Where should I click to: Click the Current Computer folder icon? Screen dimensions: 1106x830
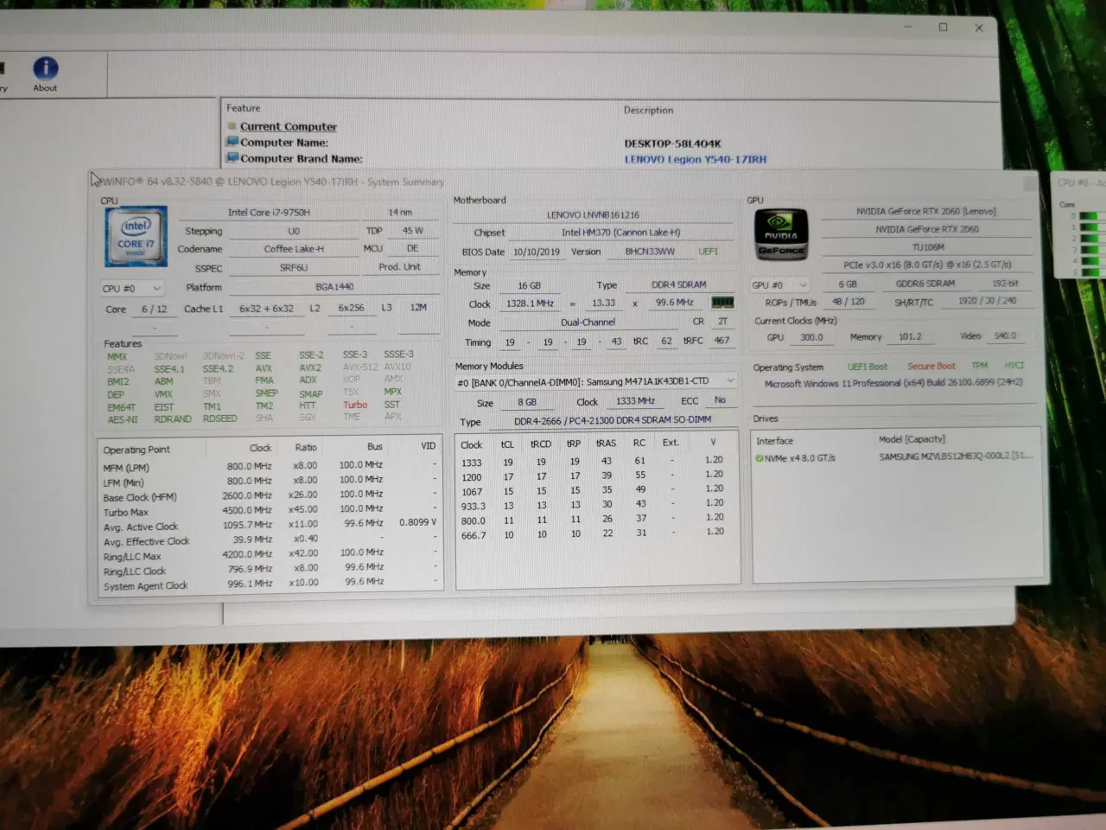pos(232,125)
